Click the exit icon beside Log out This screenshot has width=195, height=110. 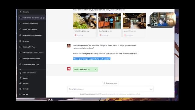[x=20, y=94]
